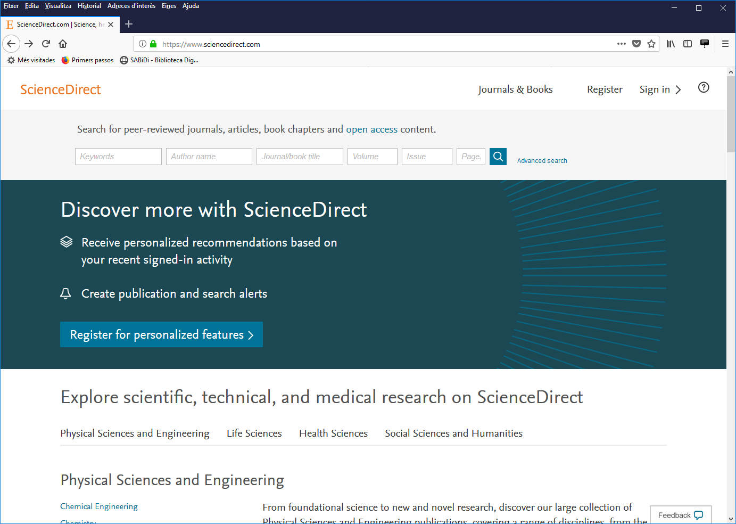Screen dimensions: 736x524
Task: Show site information icon in address bar
Action: point(143,44)
